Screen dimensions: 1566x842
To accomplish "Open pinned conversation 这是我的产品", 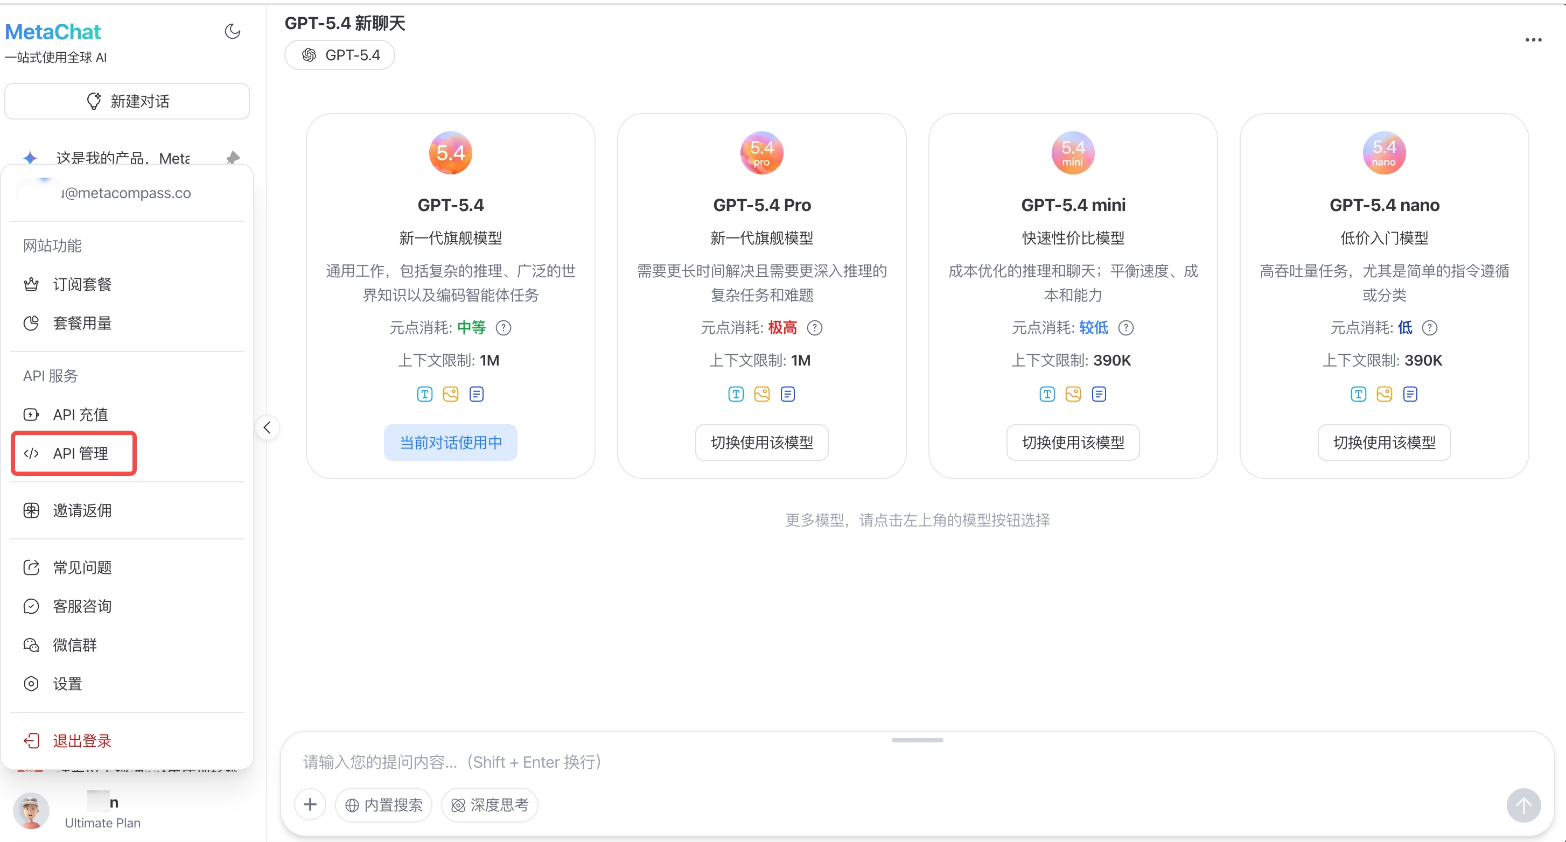I will [x=123, y=158].
